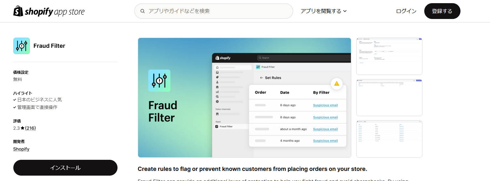Click the rating star icon

click(23, 128)
